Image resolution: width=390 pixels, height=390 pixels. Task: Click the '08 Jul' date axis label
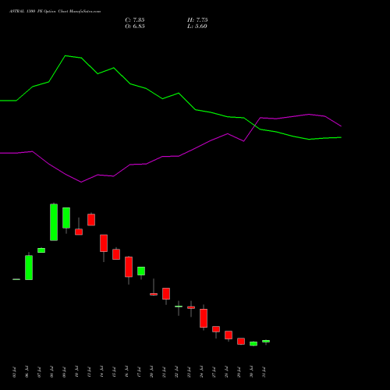click(51, 372)
